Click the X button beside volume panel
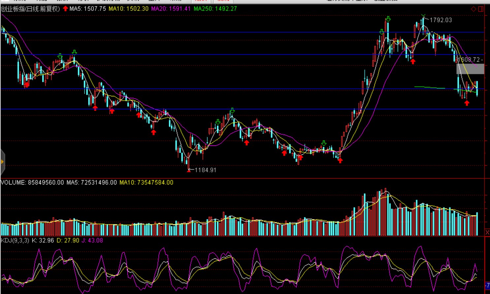The image size is (490, 294). pyautogui.click(x=487, y=232)
